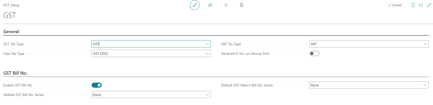This screenshot has height=105, width=433.
Task: Enable Generate E-Inv. on Service Post
Action: (314, 54)
